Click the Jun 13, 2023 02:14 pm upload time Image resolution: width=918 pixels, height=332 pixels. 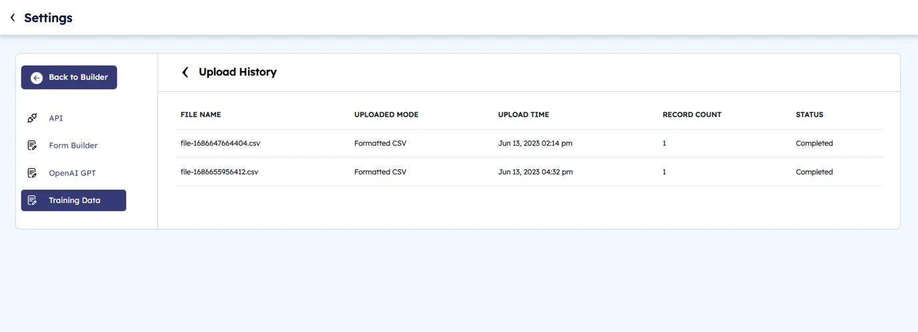coord(535,144)
